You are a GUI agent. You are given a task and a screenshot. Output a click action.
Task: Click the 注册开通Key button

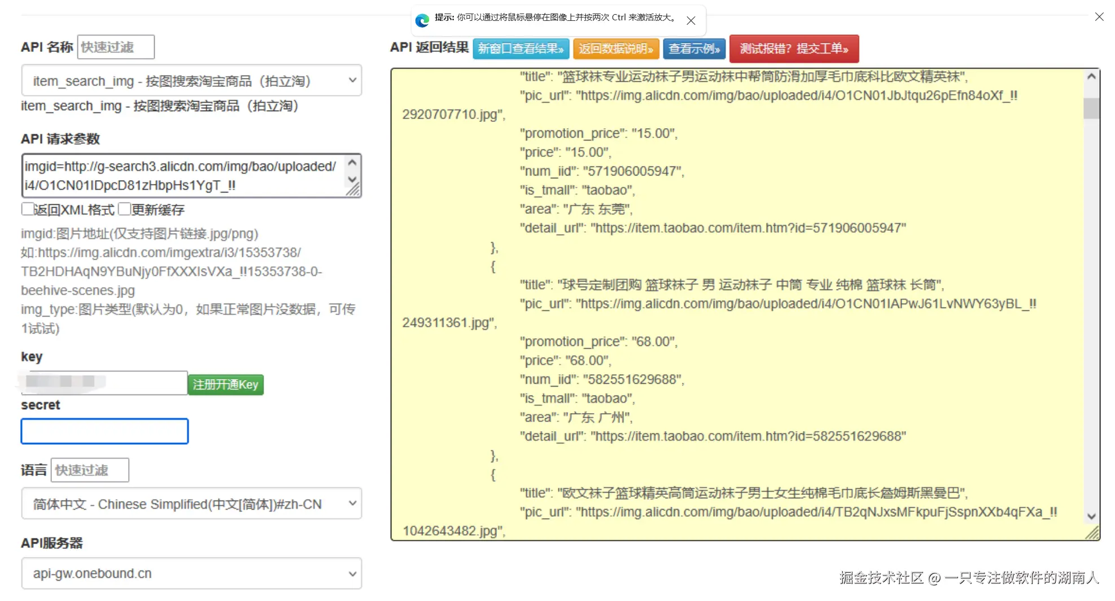click(x=226, y=384)
